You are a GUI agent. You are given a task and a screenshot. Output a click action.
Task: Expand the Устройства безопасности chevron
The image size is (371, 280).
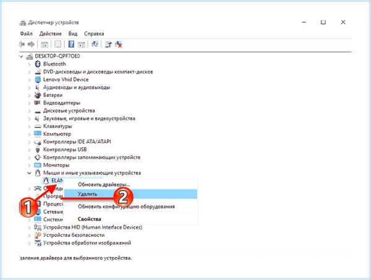[29, 236]
